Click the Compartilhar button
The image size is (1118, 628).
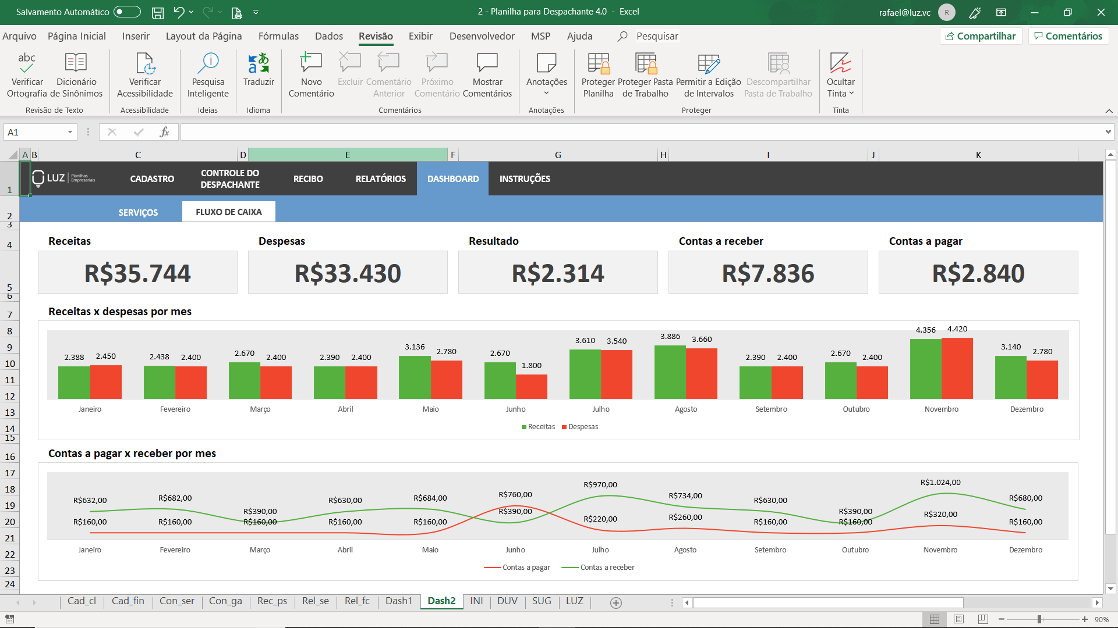point(981,36)
